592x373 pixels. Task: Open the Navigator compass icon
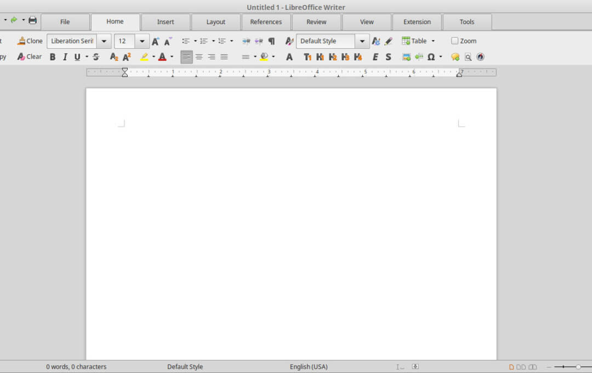(x=480, y=57)
